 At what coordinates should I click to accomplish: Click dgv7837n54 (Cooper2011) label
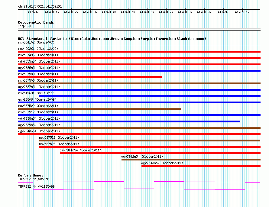[x=39, y=87]
